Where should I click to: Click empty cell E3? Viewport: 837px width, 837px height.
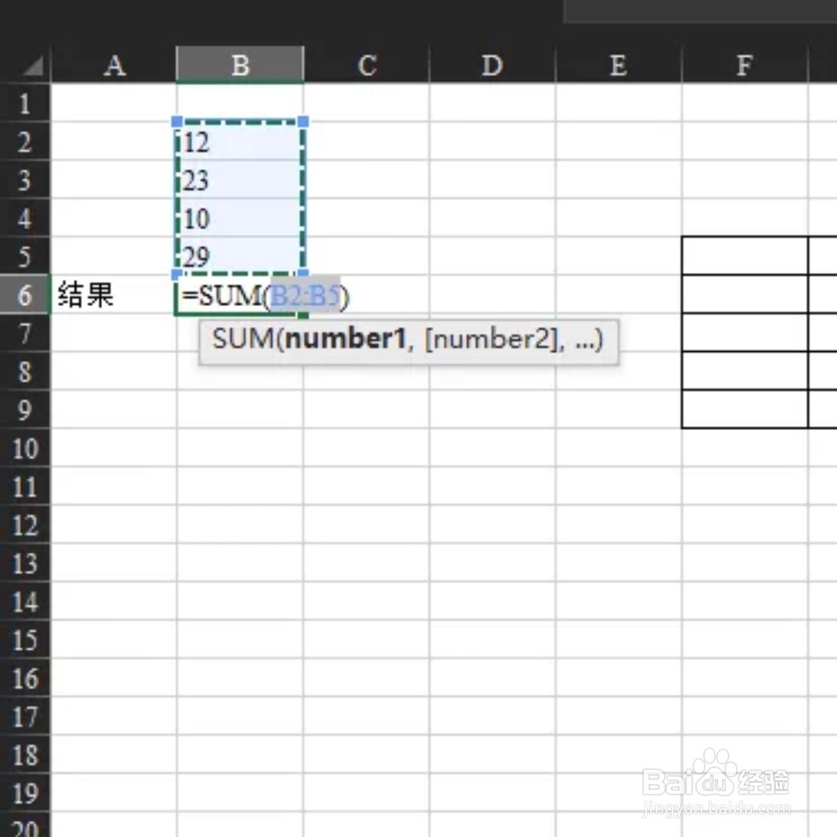point(618,180)
